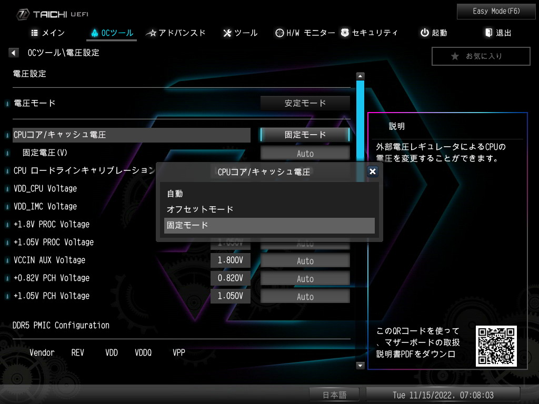The height and width of the screenshot is (404, 539).
Task: Select the VCCIN AUX Voltage row
Action: click(x=49, y=260)
